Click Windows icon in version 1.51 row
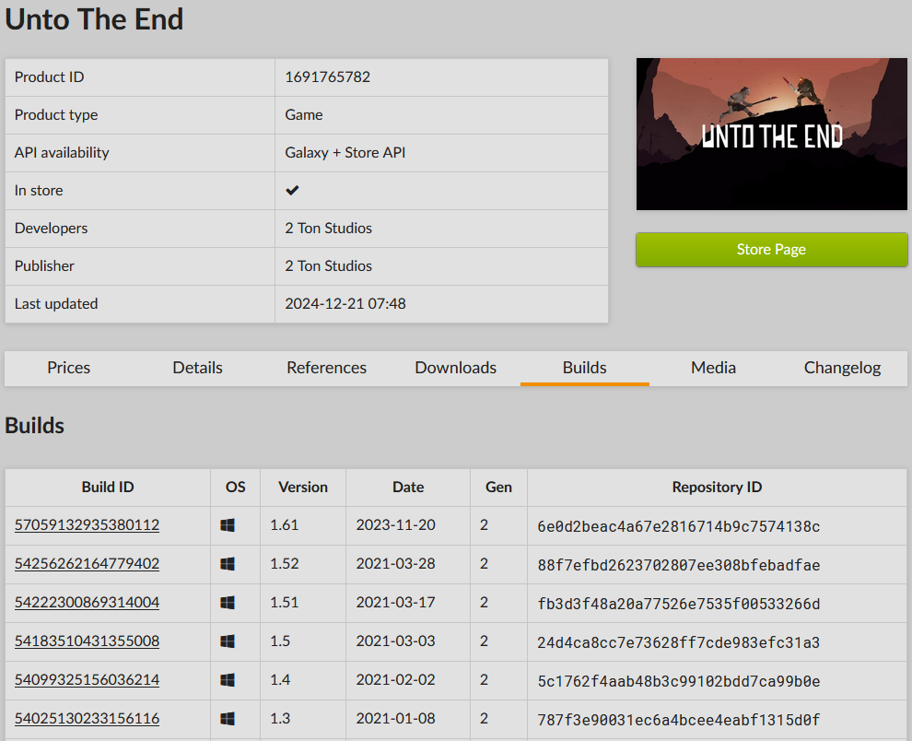 tap(228, 603)
